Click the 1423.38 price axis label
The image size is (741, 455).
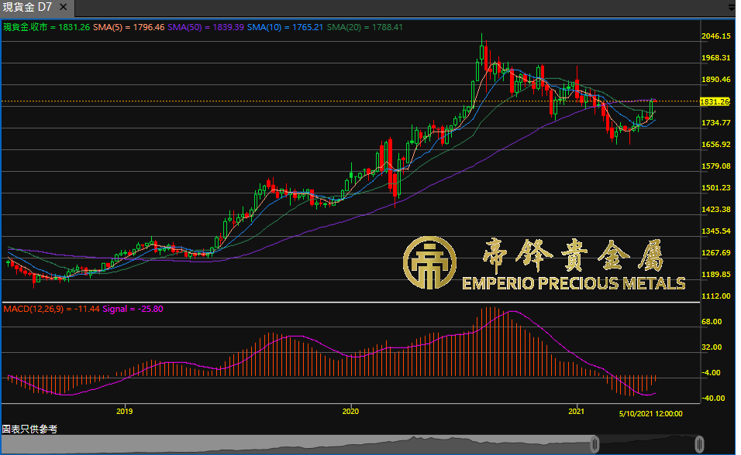[716, 210]
